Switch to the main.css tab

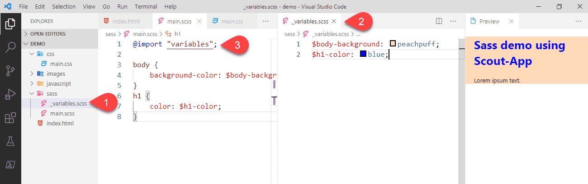[232, 21]
